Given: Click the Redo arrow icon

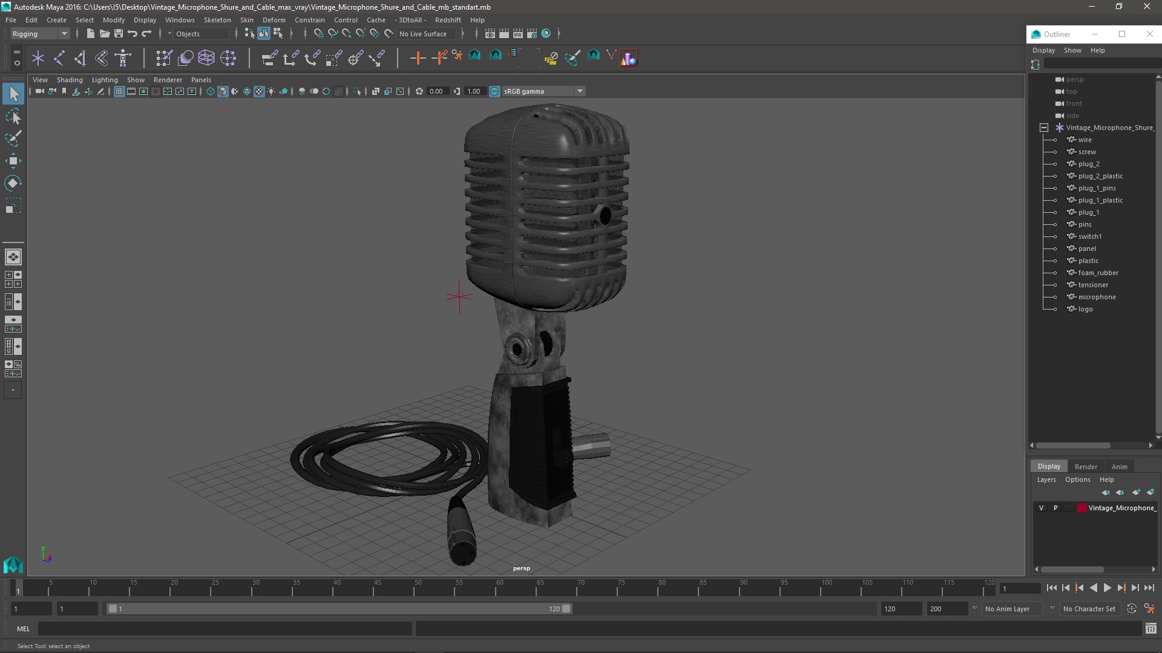Looking at the screenshot, I should tap(146, 34).
